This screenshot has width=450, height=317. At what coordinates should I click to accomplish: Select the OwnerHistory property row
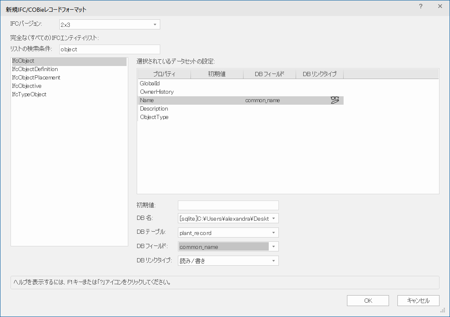157,92
